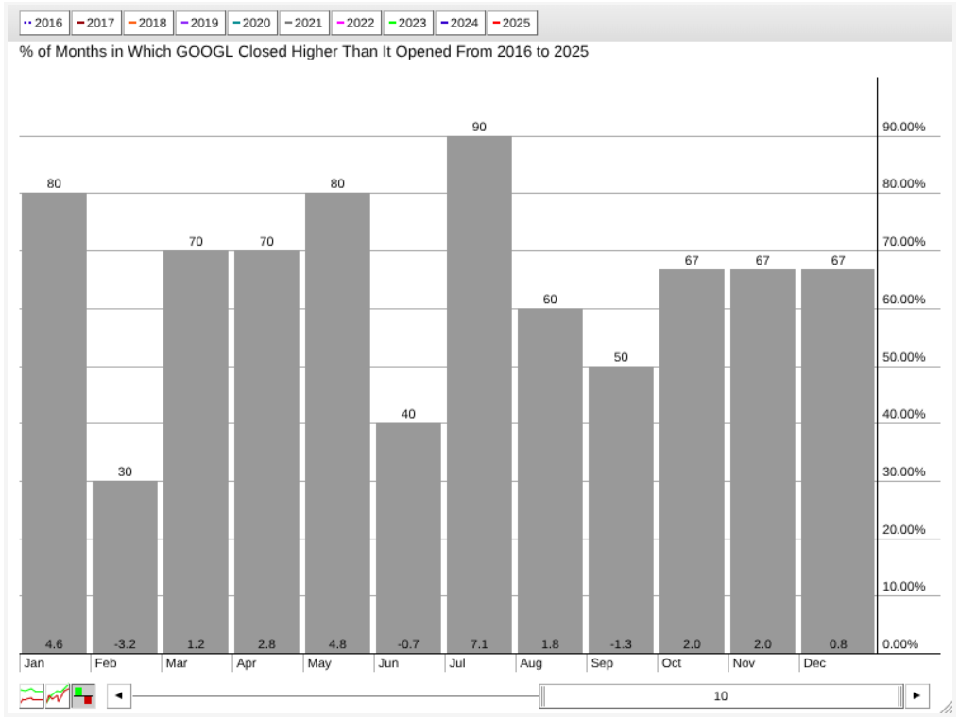Toggle the 2019 year series

pos(198,23)
